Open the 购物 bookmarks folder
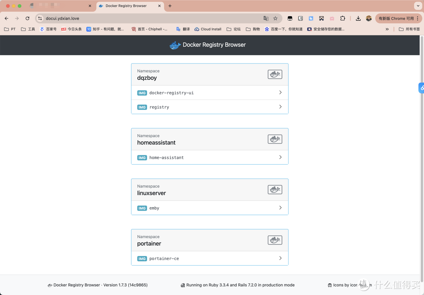Image resolution: width=424 pixels, height=295 pixels. coord(252,29)
